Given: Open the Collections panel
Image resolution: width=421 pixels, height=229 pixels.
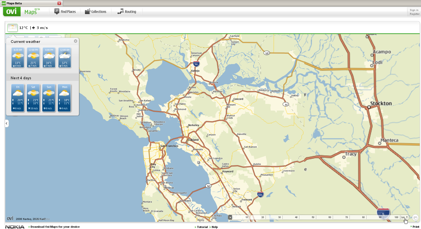Looking at the screenshot, I should pos(96,11).
